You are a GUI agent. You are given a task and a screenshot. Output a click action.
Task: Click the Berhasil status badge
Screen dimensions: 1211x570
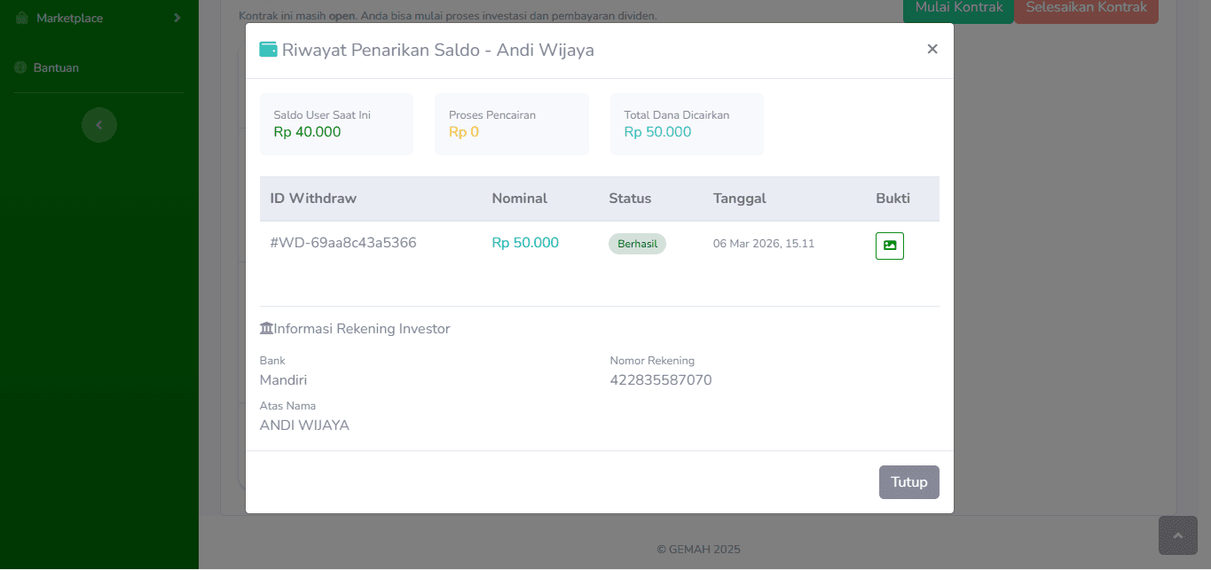coord(637,244)
